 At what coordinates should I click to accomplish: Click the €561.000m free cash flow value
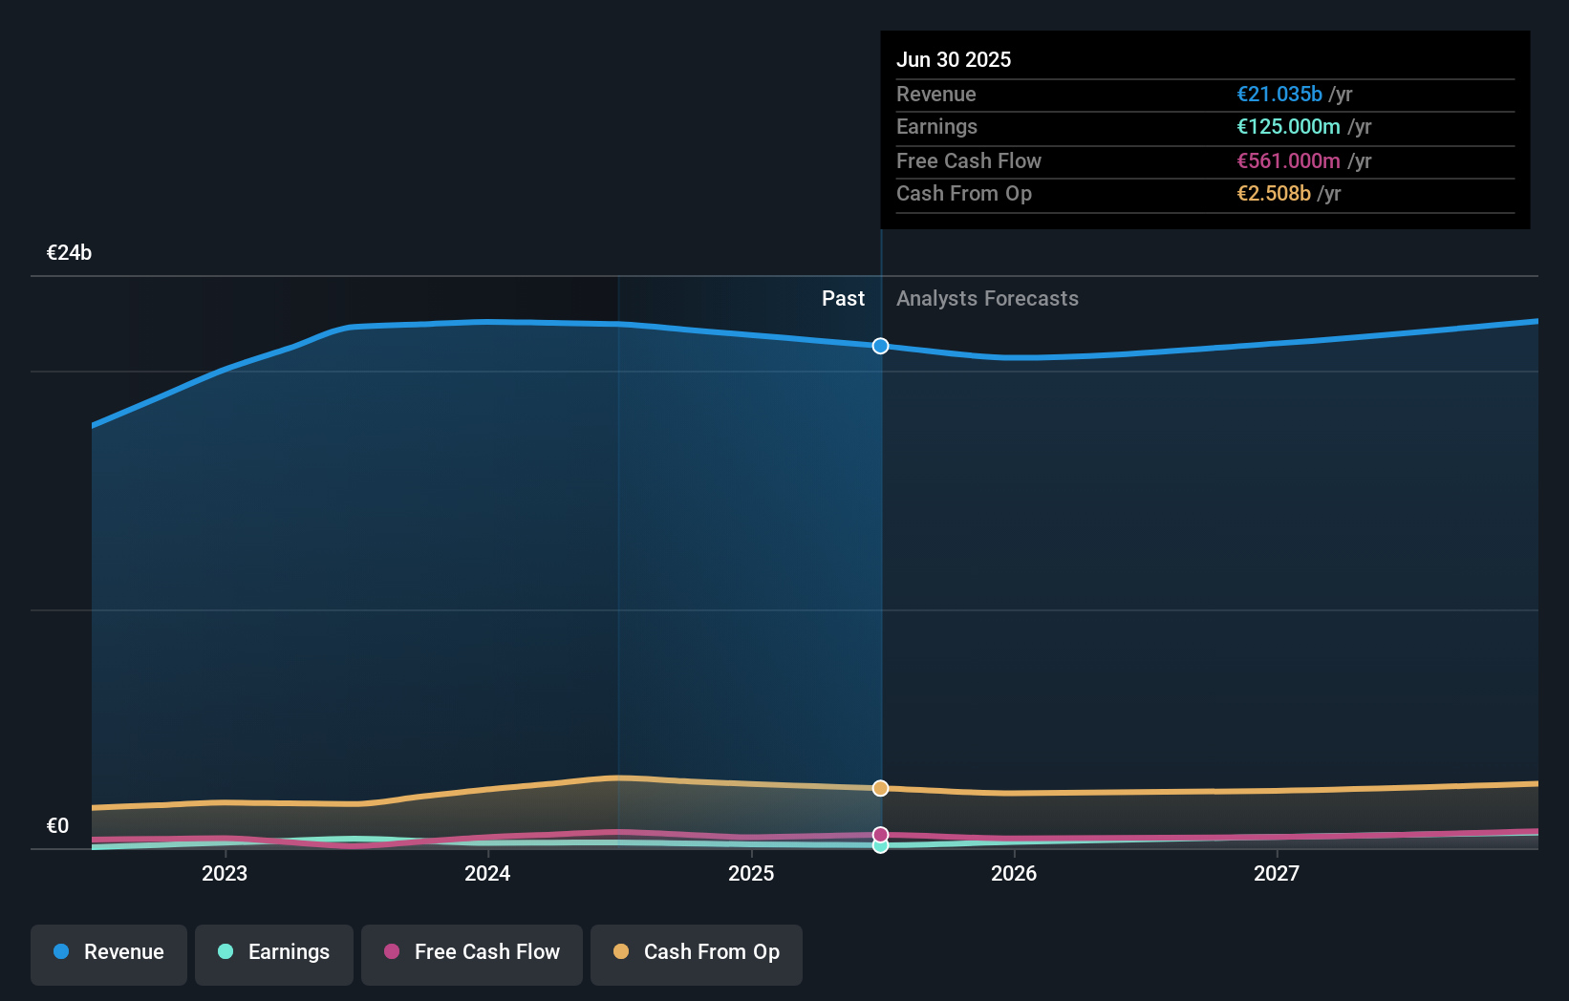tap(1288, 161)
